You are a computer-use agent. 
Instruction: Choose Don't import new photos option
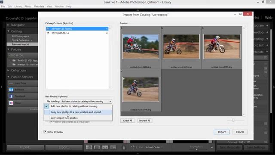(x=78, y=118)
